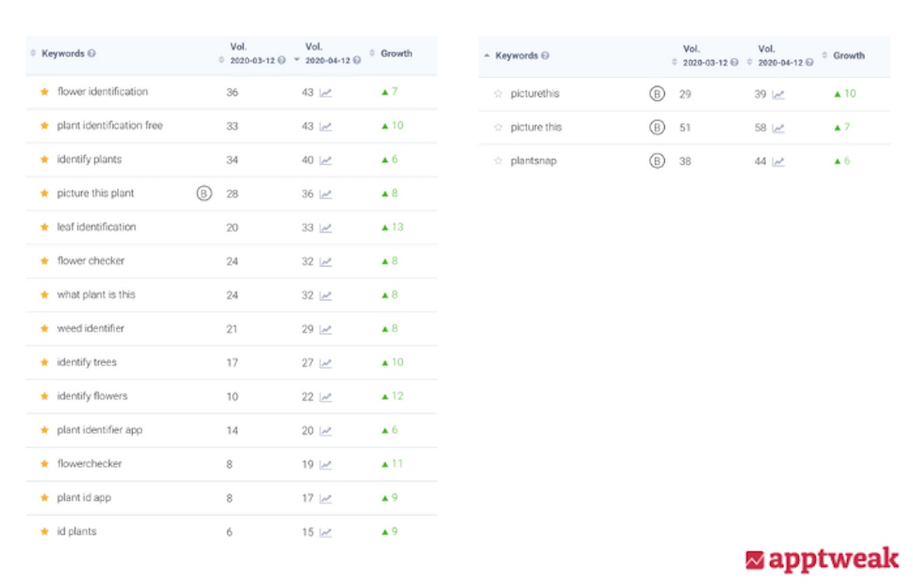Click chart icon in id plants row

pyautogui.click(x=326, y=532)
